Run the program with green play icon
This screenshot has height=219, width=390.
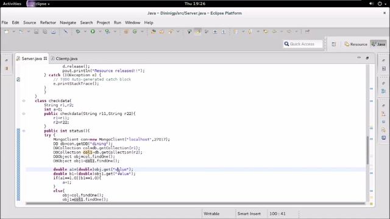(x=93, y=32)
